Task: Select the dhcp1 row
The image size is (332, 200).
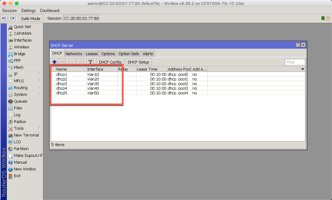Action: click(x=178, y=74)
